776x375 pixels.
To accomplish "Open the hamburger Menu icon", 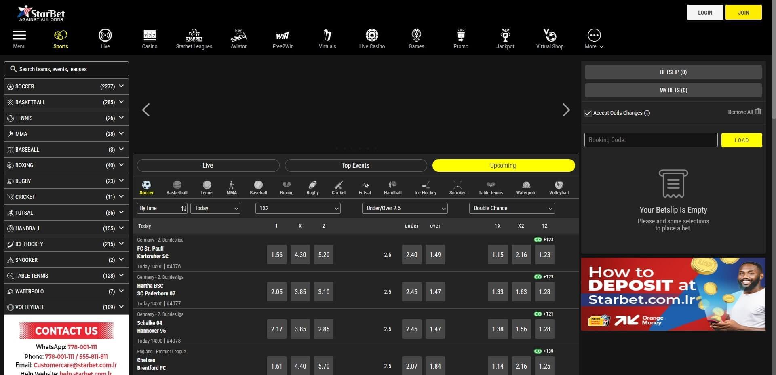I will [x=19, y=36].
